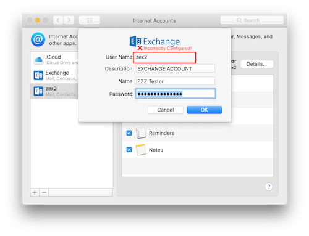The image size is (309, 236).
Task: Confirm with the OK button
Action: 204,110
